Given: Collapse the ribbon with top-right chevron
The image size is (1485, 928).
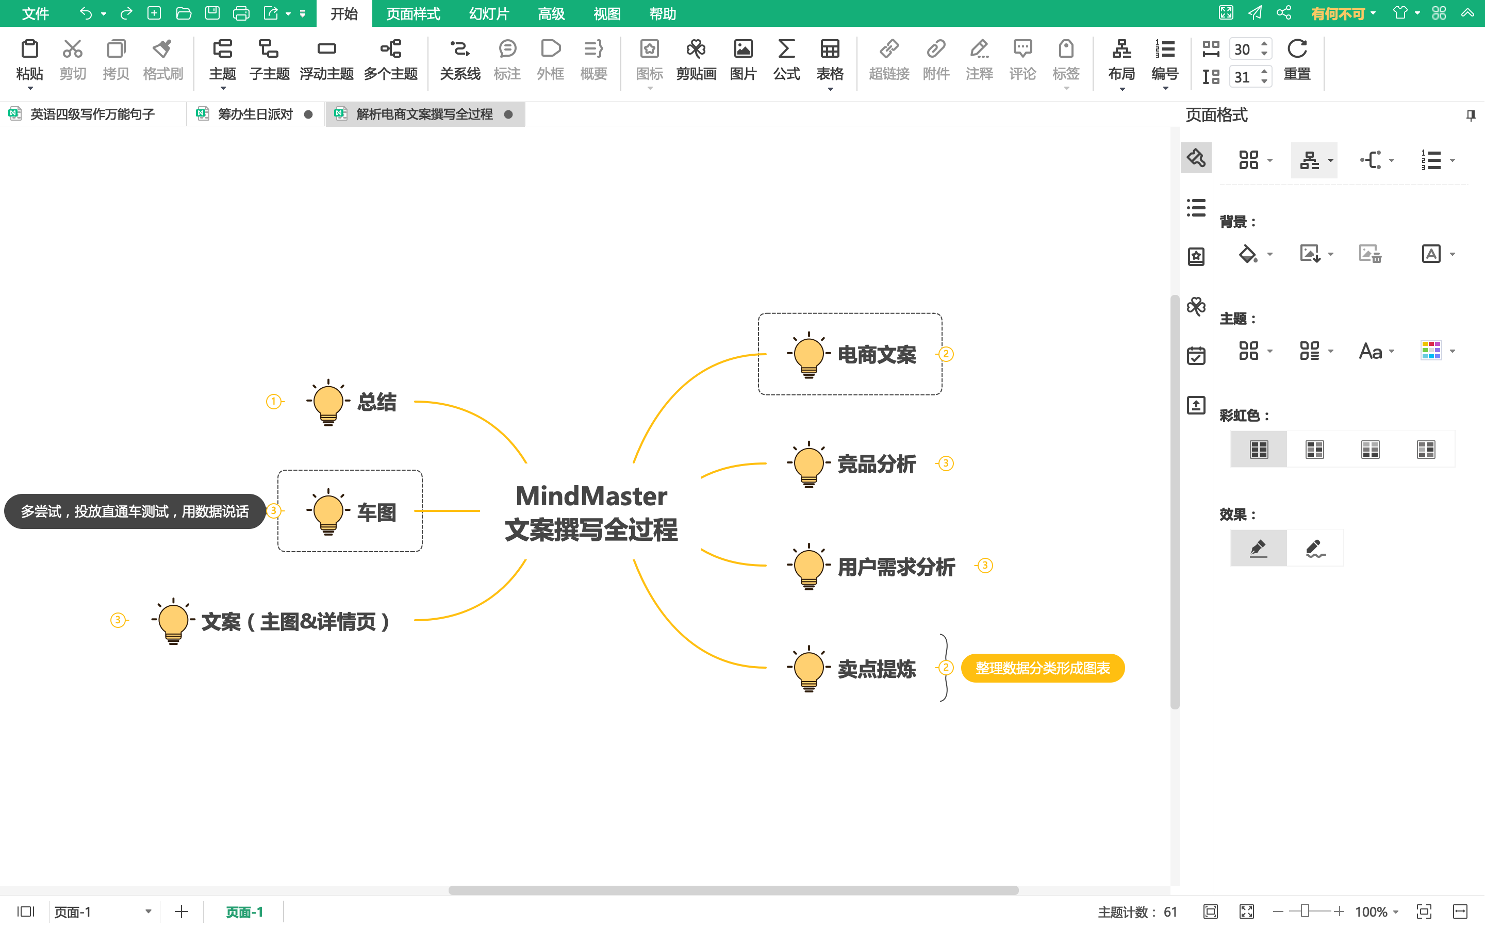Looking at the screenshot, I should (1467, 13).
